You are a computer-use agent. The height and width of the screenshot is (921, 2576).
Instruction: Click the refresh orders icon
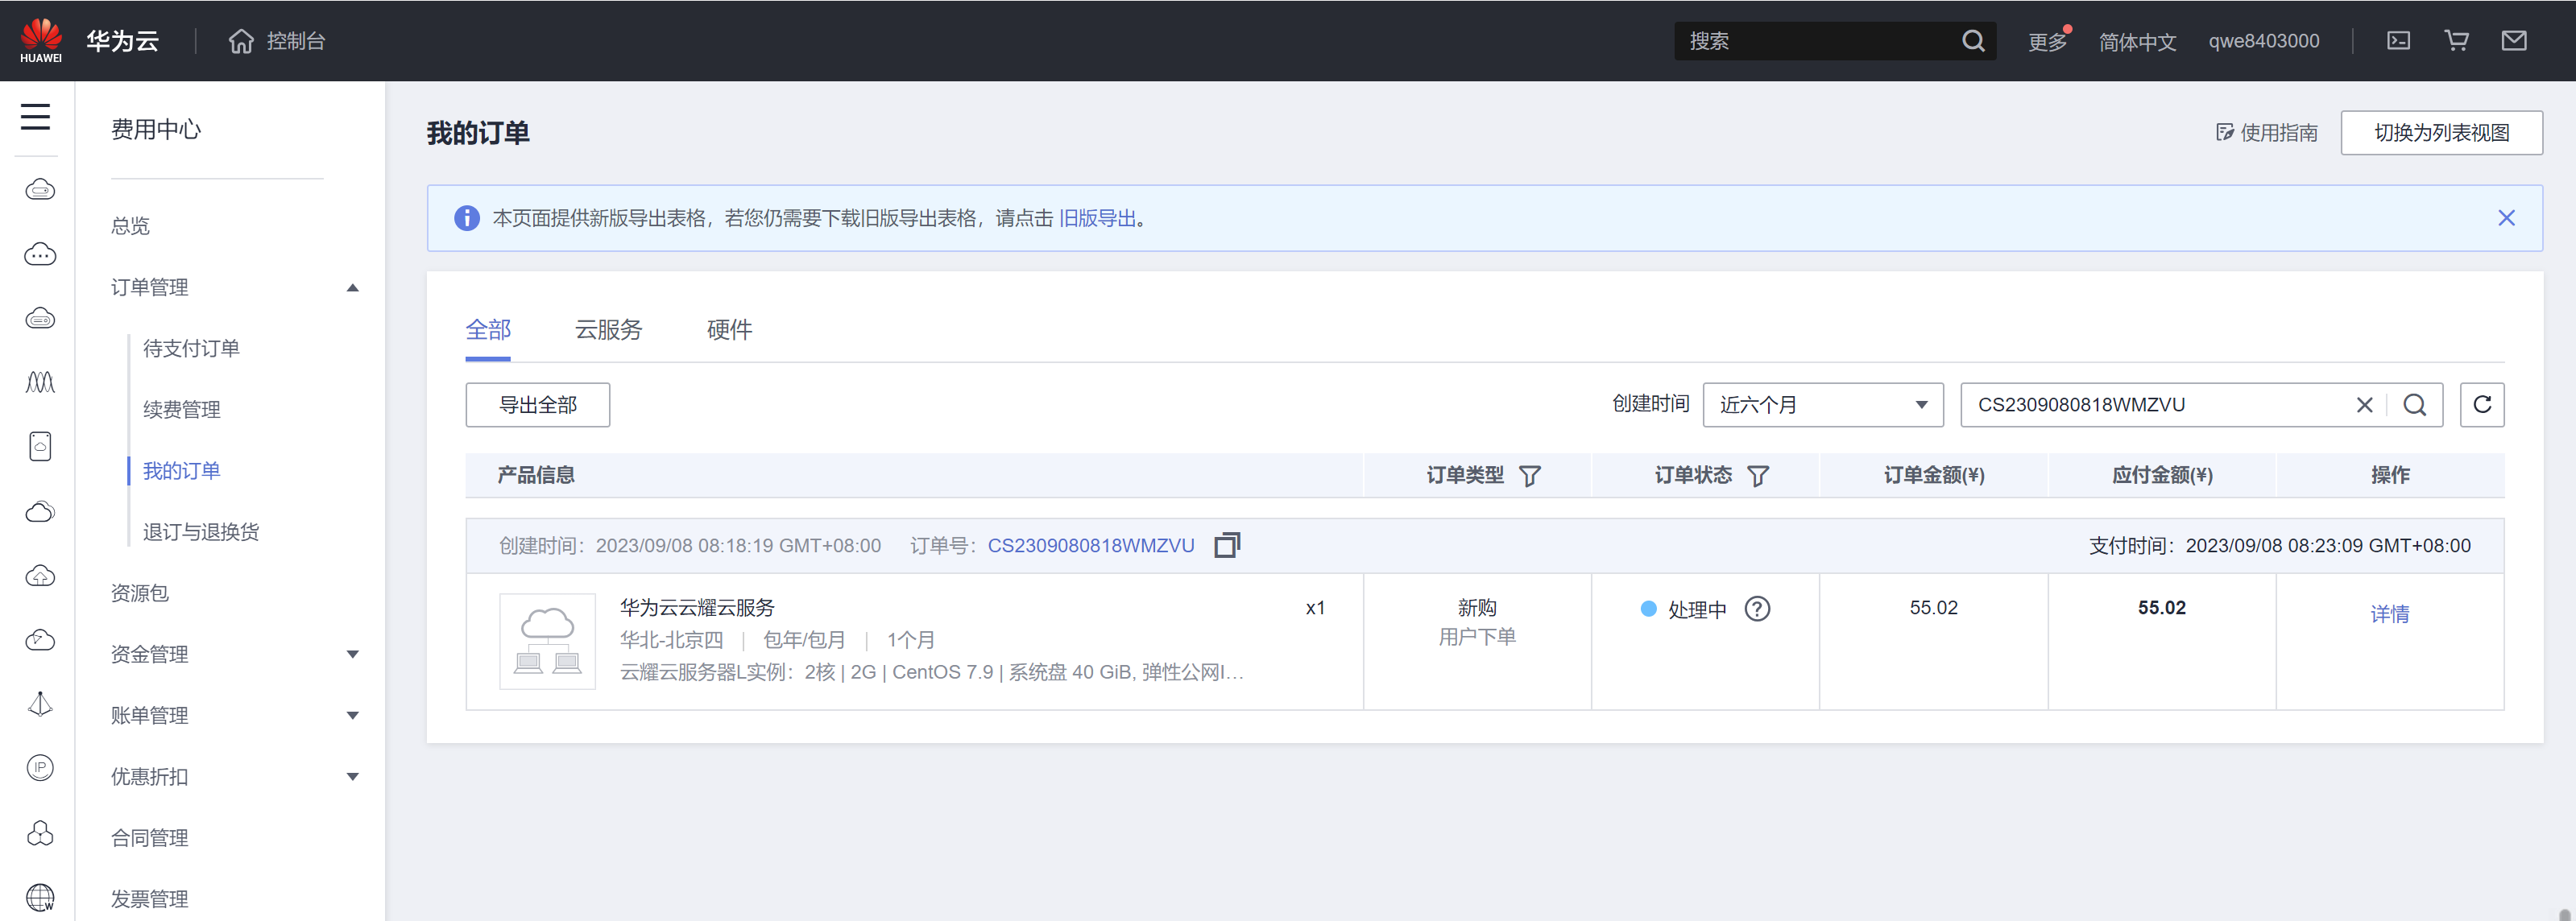[x=2481, y=405]
